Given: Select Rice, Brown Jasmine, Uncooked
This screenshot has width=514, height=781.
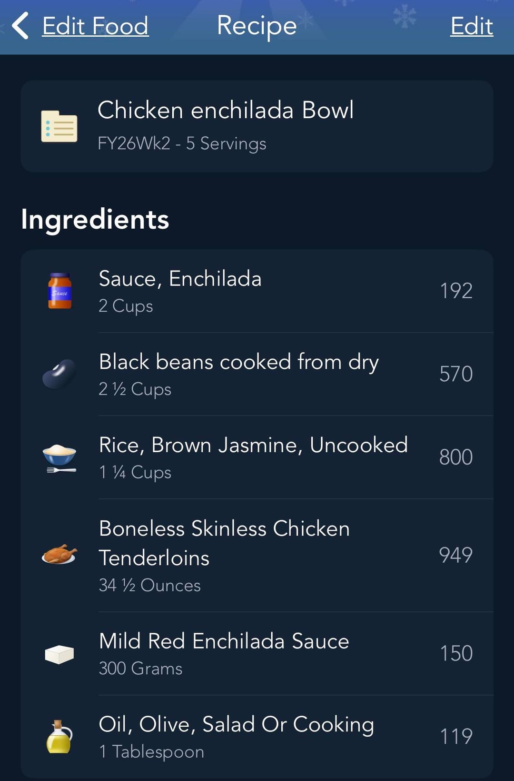Looking at the screenshot, I should pyautogui.click(x=253, y=445).
